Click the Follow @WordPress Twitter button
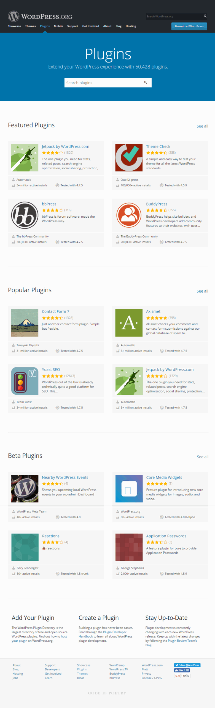Viewport: 215px width, 708px height. [x=187, y=665]
